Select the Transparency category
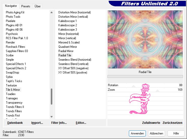This screenshot has width=187, height=139. pos(14,103)
